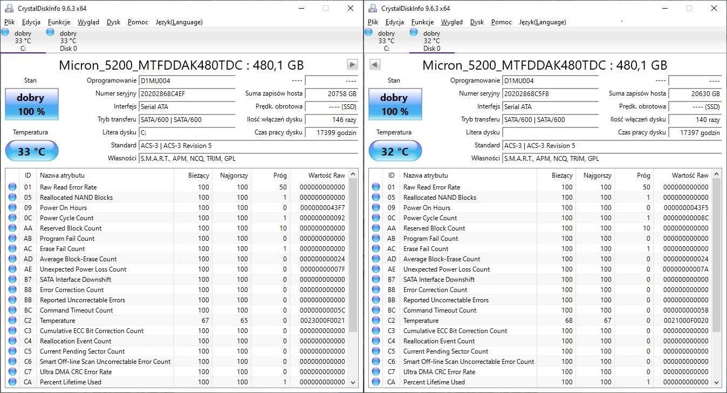Click serial number field 20202868C5F8

(550, 93)
